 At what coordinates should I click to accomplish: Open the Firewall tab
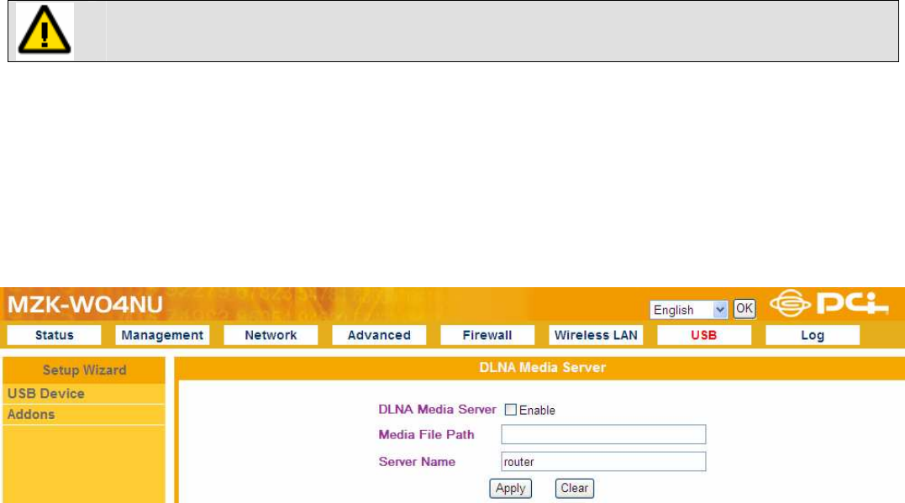487,335
